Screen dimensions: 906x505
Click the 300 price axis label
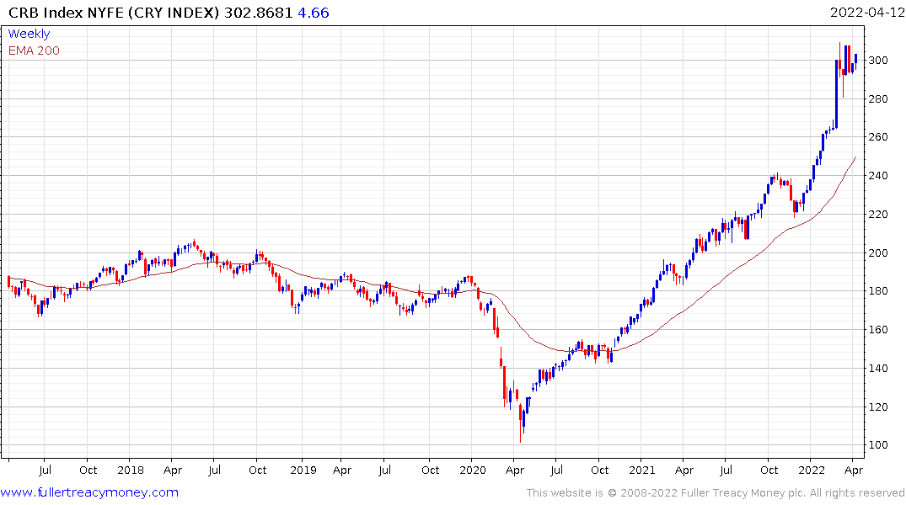(x=877, y=61)
